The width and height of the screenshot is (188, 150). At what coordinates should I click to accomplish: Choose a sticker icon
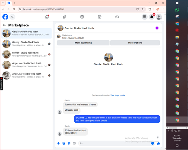(x=69, y=143)
